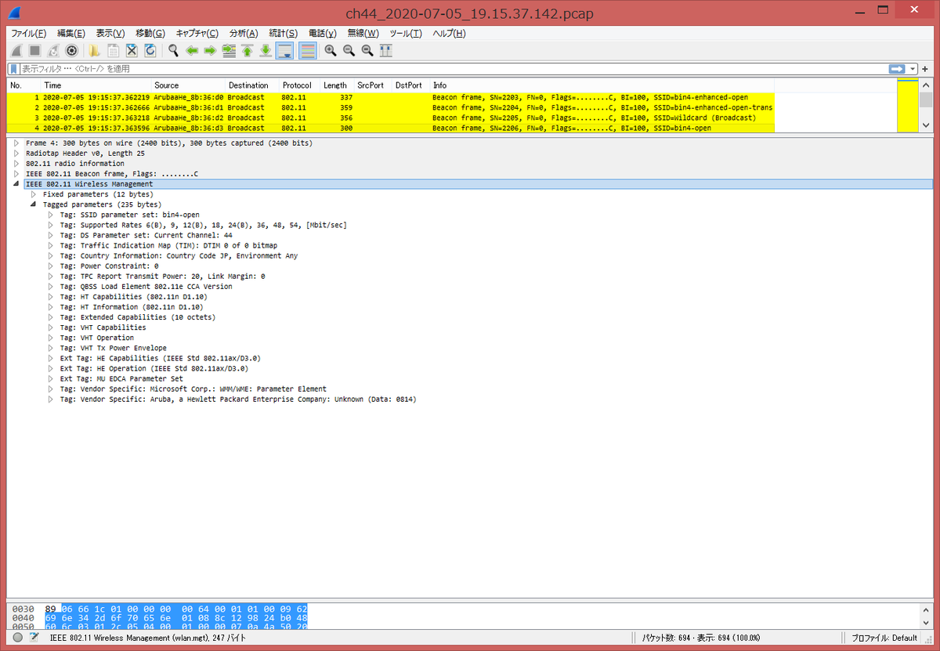Reset packet text to normal size

pos(367,51)
